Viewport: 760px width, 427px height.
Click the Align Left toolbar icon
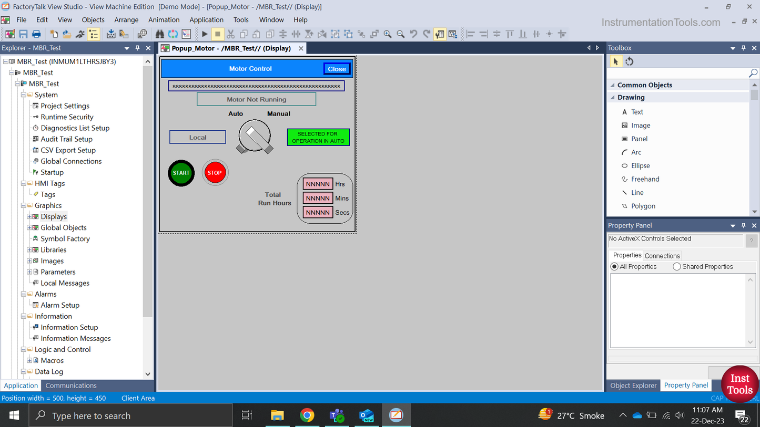click(471, 34)
